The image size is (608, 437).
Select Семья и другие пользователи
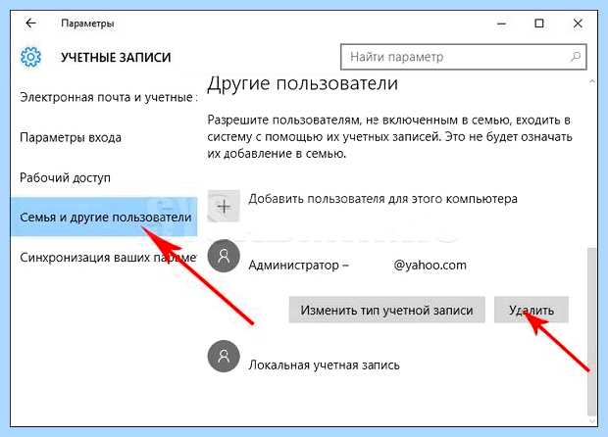(x=104, y=217)
